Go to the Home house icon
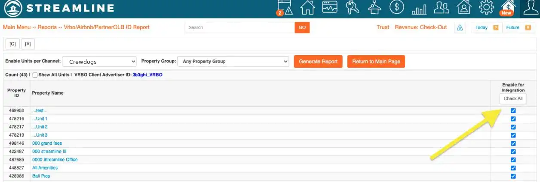The image size is (540, 182). [307, 8]
